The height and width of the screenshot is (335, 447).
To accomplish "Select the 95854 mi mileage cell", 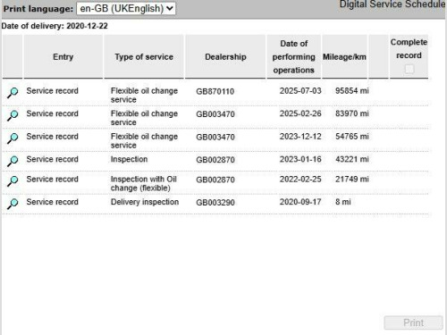I will pos(352,91).
